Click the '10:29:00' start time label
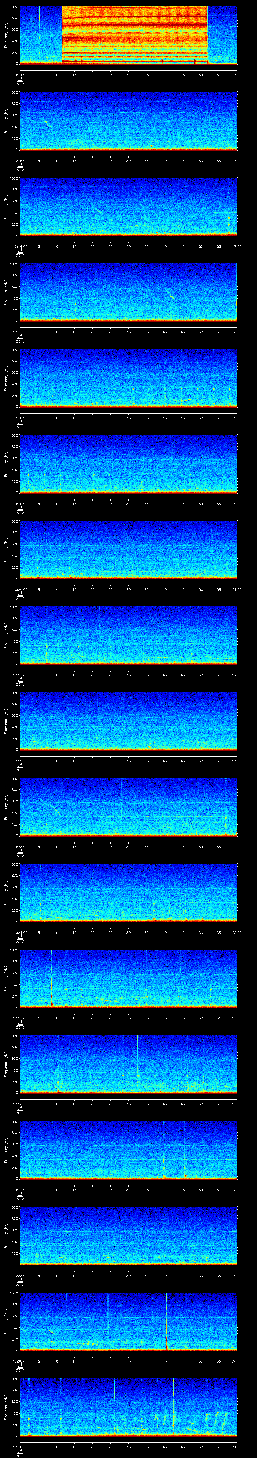257x1458 pixels. [x=20, y=1361]
